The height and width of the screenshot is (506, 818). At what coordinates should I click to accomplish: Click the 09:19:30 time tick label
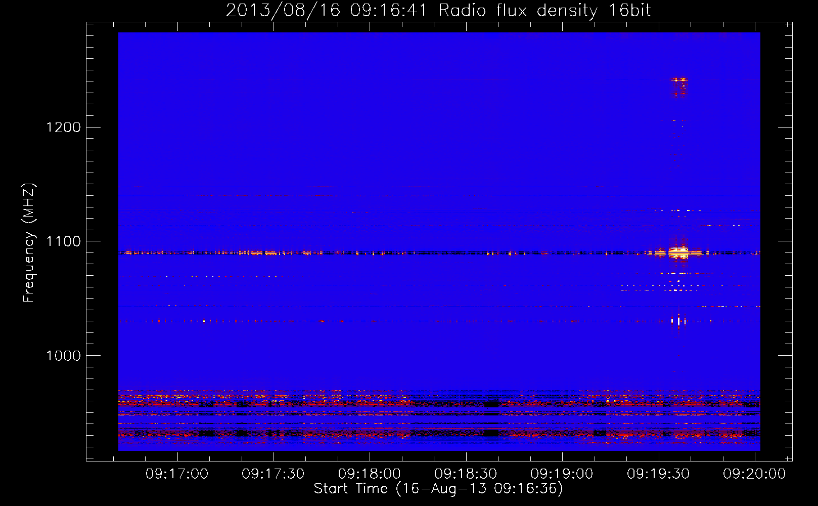click(658, 474)
